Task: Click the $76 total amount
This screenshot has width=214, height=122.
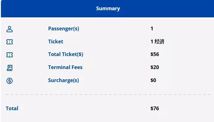Action: [155, 108]
